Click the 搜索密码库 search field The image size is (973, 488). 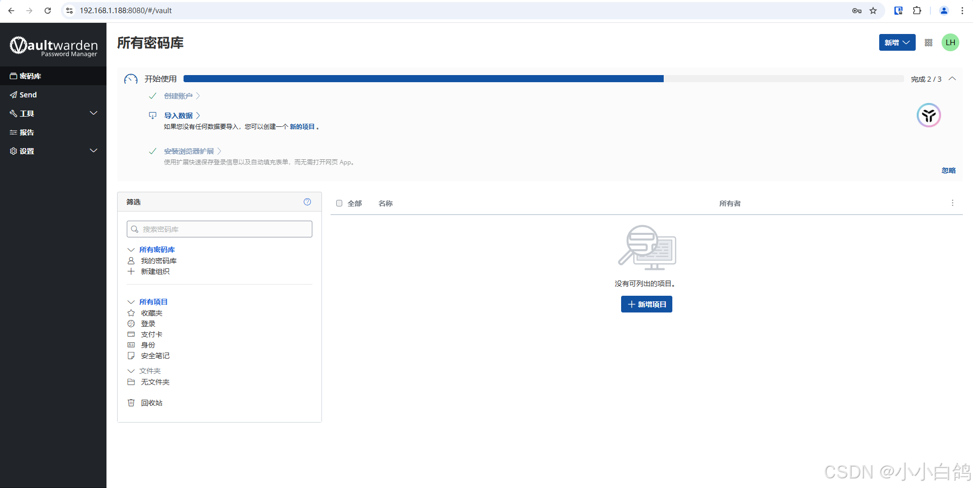point(220,229)
